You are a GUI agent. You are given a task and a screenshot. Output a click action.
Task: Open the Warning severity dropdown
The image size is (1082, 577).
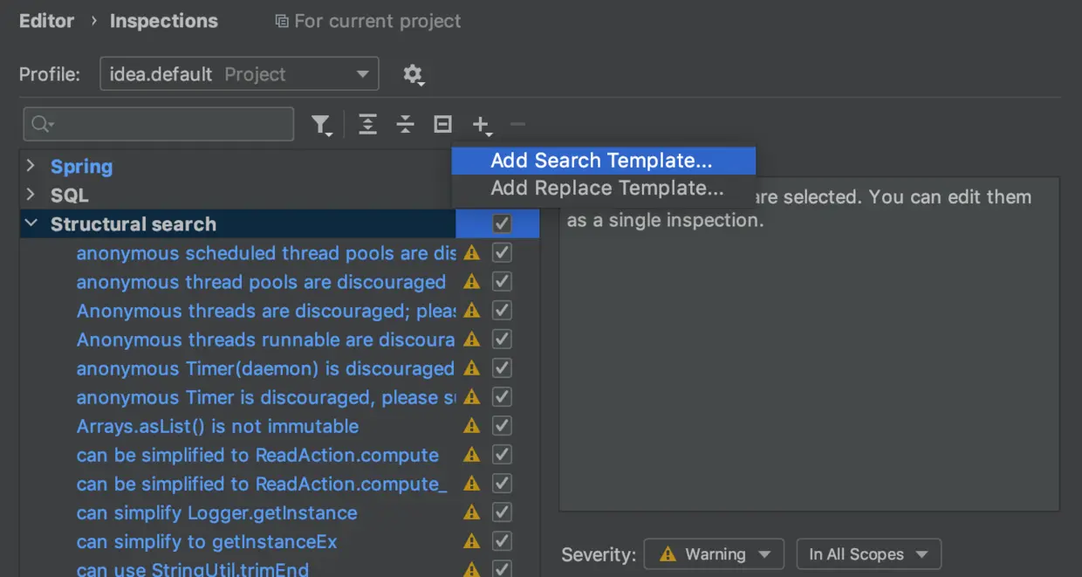[715, 554]
